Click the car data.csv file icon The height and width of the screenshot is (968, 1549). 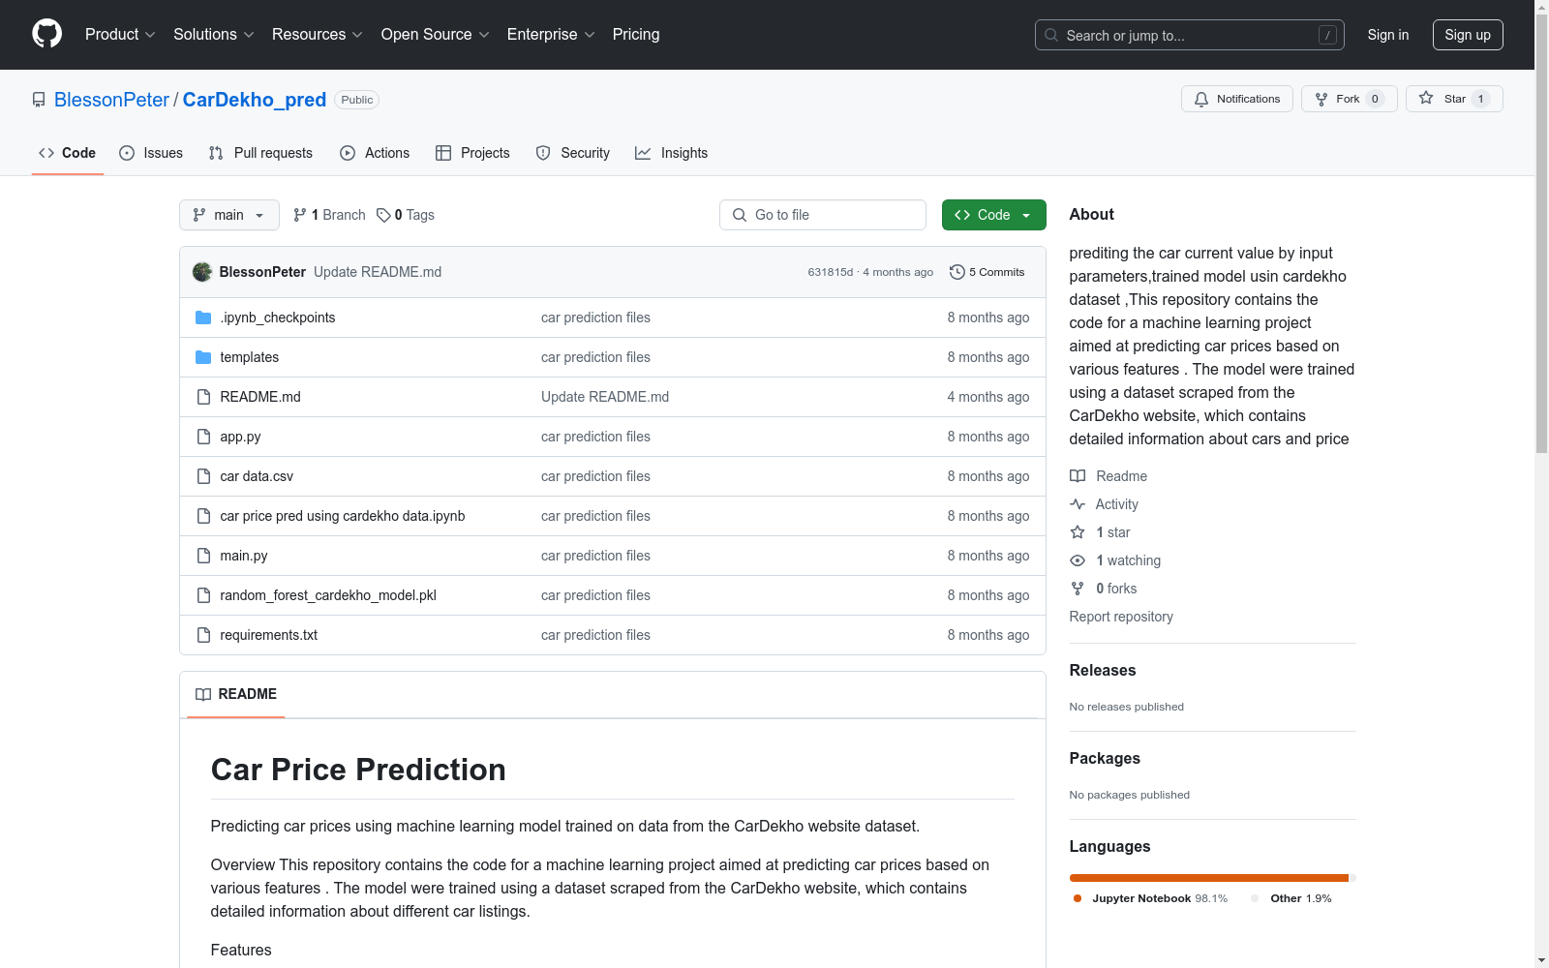coord(203,476)
